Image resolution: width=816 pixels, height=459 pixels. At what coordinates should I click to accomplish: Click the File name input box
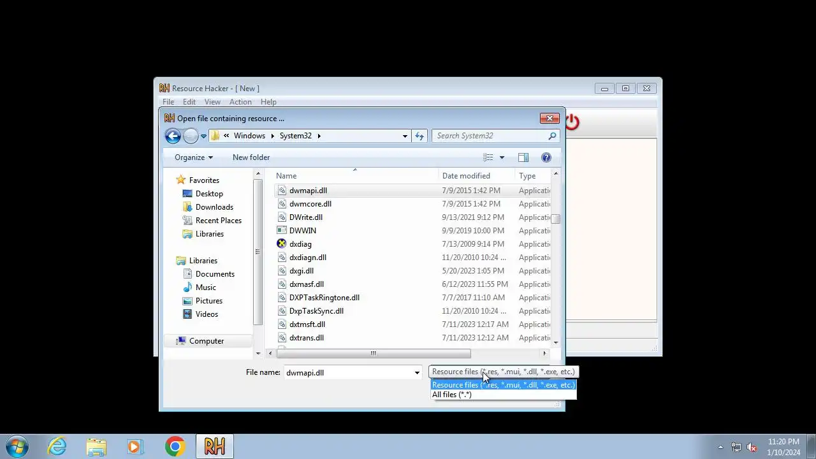click(348, 373)
